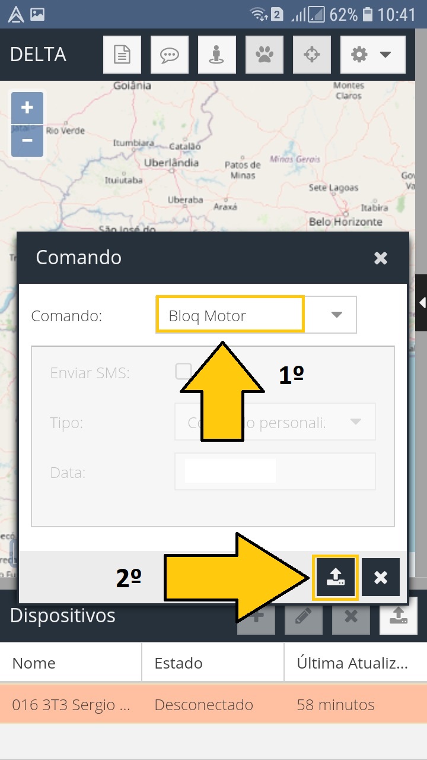The image size is (427, 760).
Task: Send the command with upload icon
Action: click(x=335, y=577)
